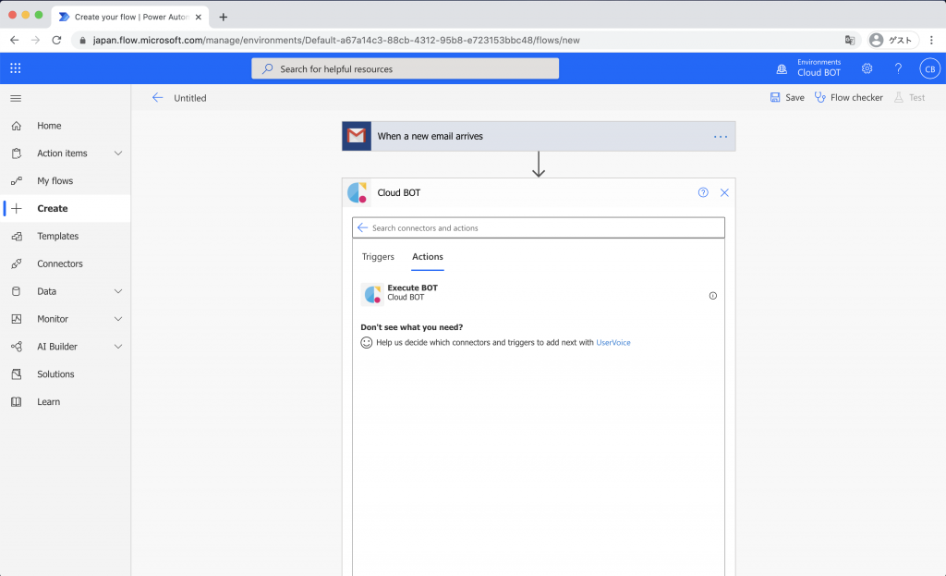The width and height of the screenshot is (946, 576).
Task: Show info for Execute BOT action
Action: pos(712,296)
